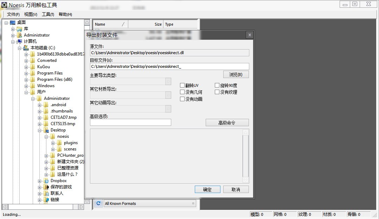Click the 桌面 desktop icon in tree

[x=13, y=22]
